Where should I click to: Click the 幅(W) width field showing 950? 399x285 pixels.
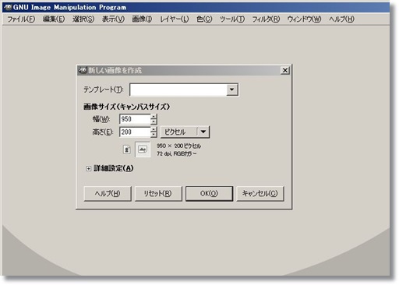[135, 119]
